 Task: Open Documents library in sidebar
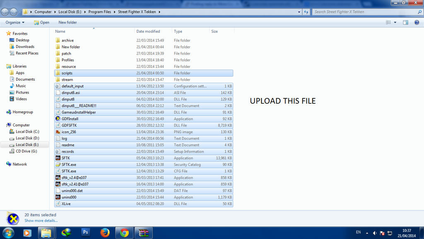point(25,79)
